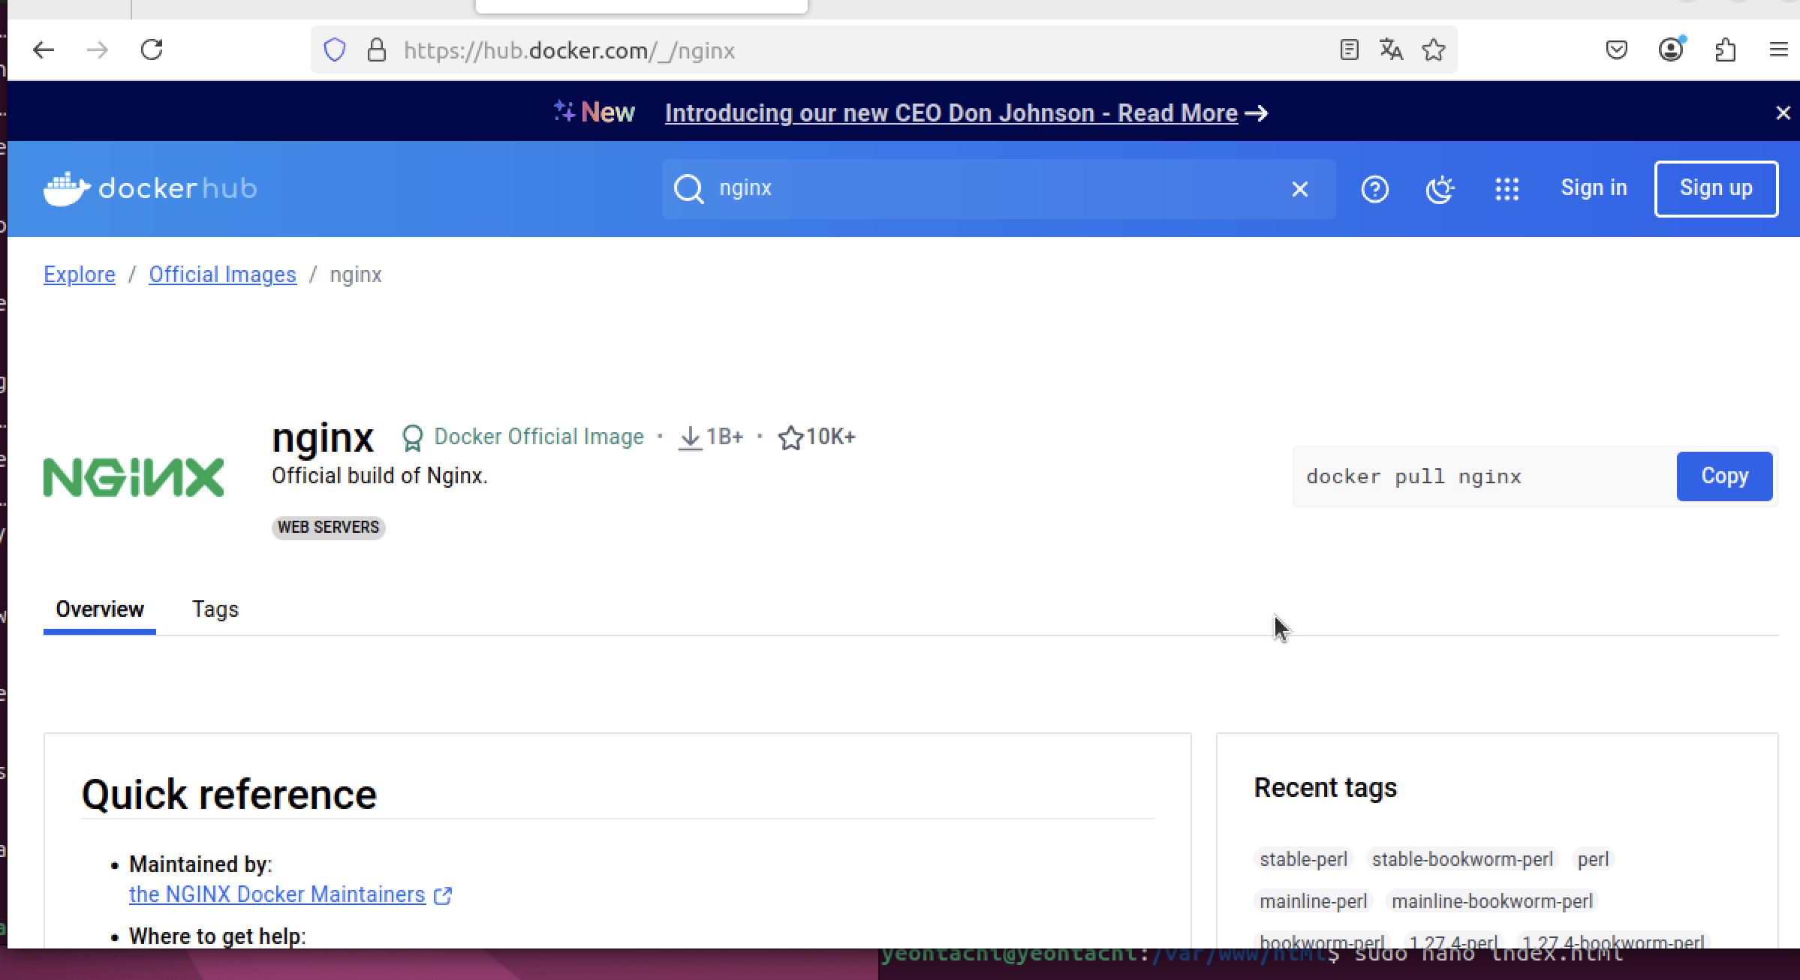Click the Sign up button

(x=1716, y=188)
